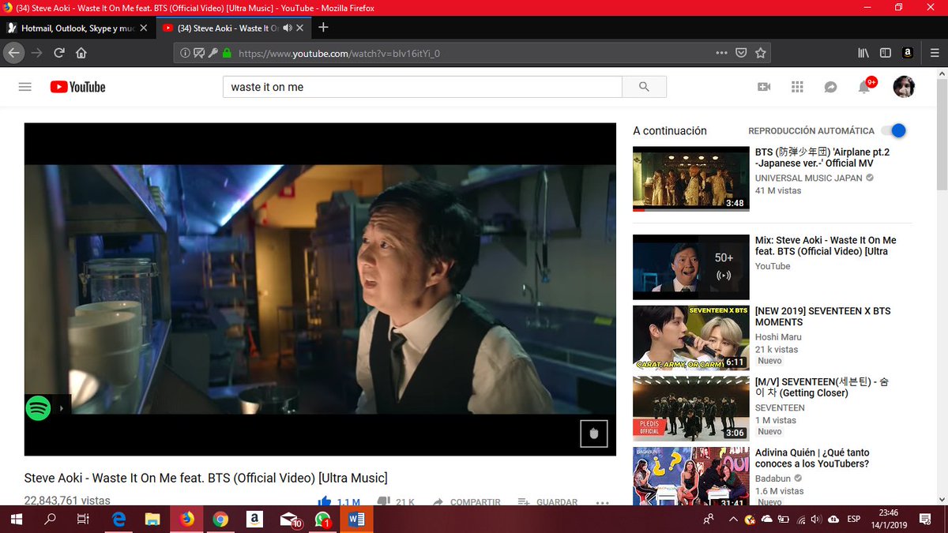Image resolution: width=948 pixels, height=533 pixels.
Task: Click the video title Steve Aoki text
Action: 205,478
